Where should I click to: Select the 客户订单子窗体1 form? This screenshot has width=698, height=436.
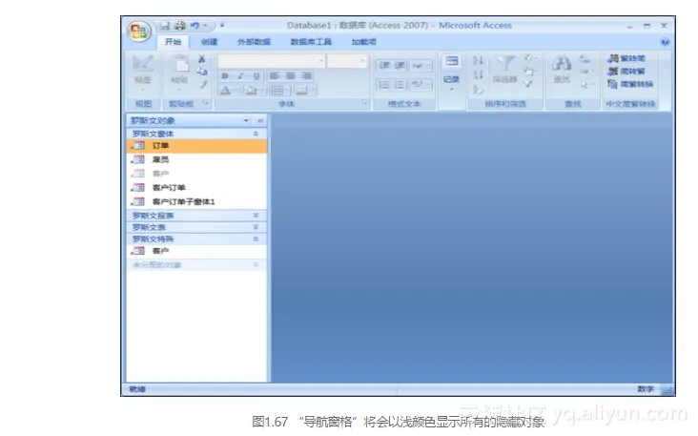click(x=196, y=201)
